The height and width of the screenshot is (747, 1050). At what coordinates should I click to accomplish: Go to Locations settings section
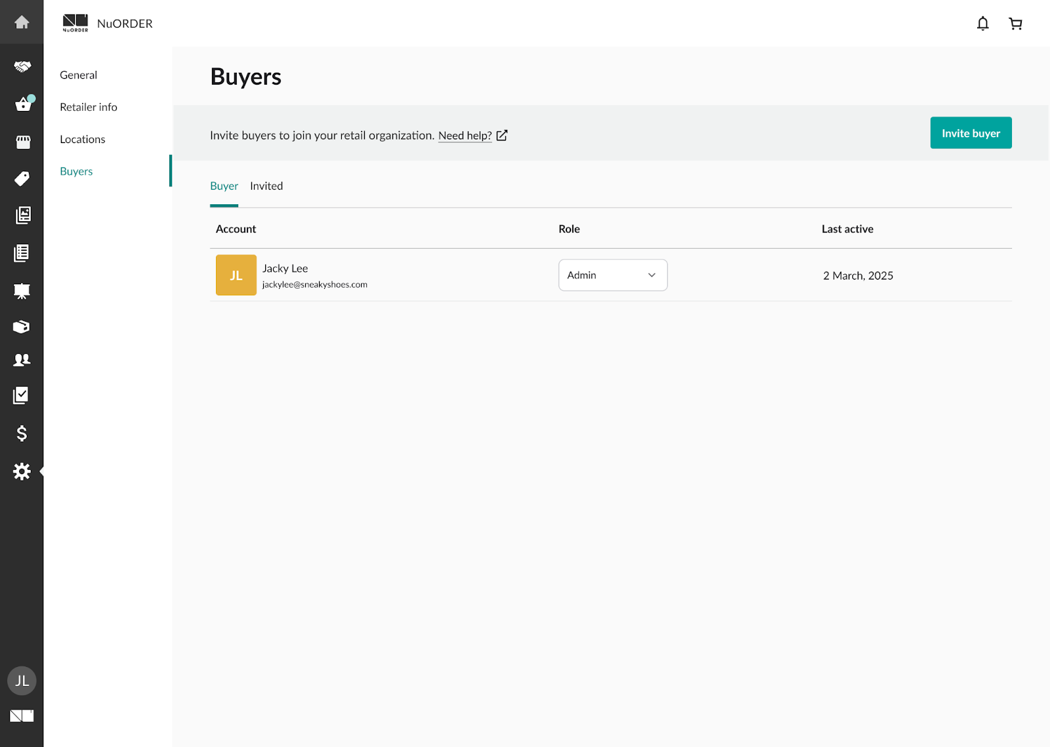tap(83, 139)
